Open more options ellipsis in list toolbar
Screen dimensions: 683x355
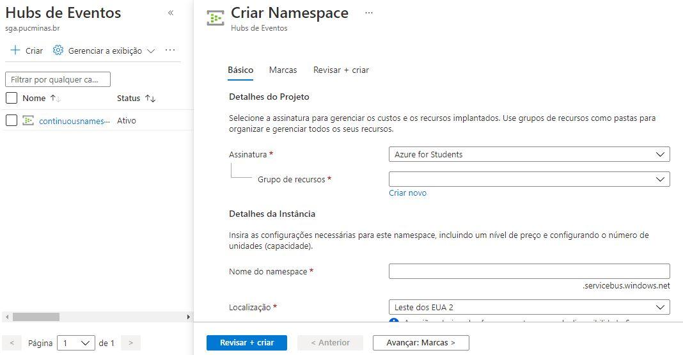click(170, 51)
